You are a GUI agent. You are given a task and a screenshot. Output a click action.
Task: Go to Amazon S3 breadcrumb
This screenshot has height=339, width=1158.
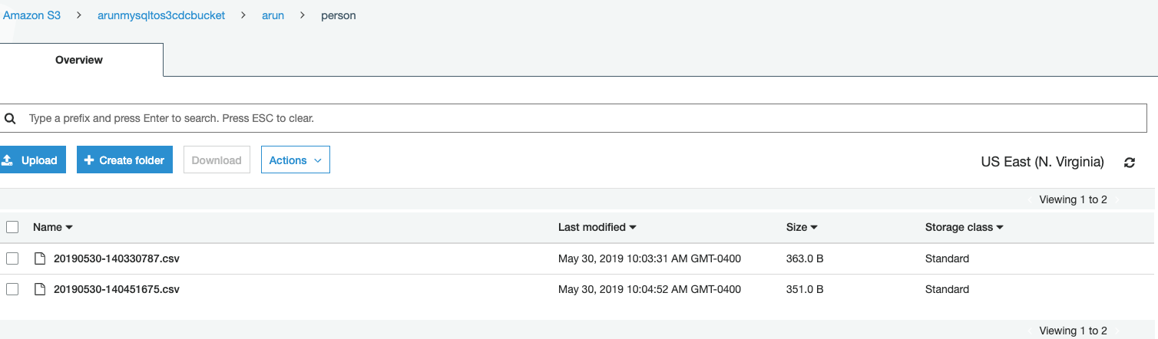(x=32, y=15)
